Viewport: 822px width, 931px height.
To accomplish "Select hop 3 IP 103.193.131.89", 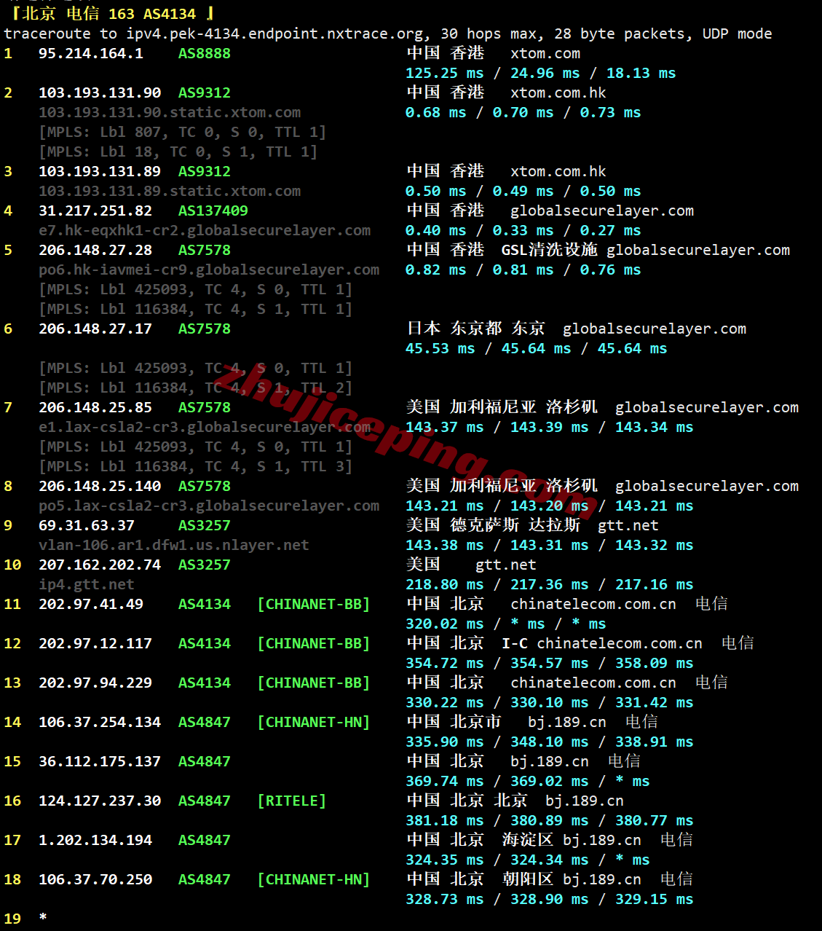I will (100, 171).
